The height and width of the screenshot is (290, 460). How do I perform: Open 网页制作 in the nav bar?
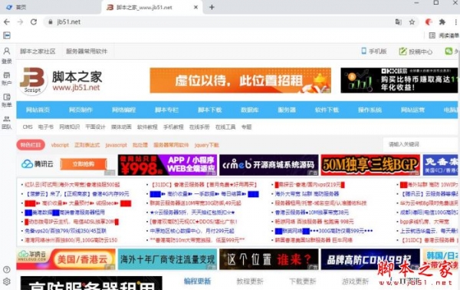80,110
